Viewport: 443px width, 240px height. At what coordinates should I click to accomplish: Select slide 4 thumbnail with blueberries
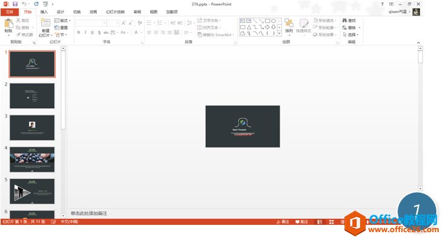click(32, 160)
